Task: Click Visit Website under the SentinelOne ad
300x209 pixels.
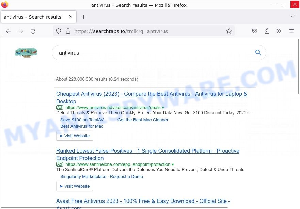Action: click(75, 186)
